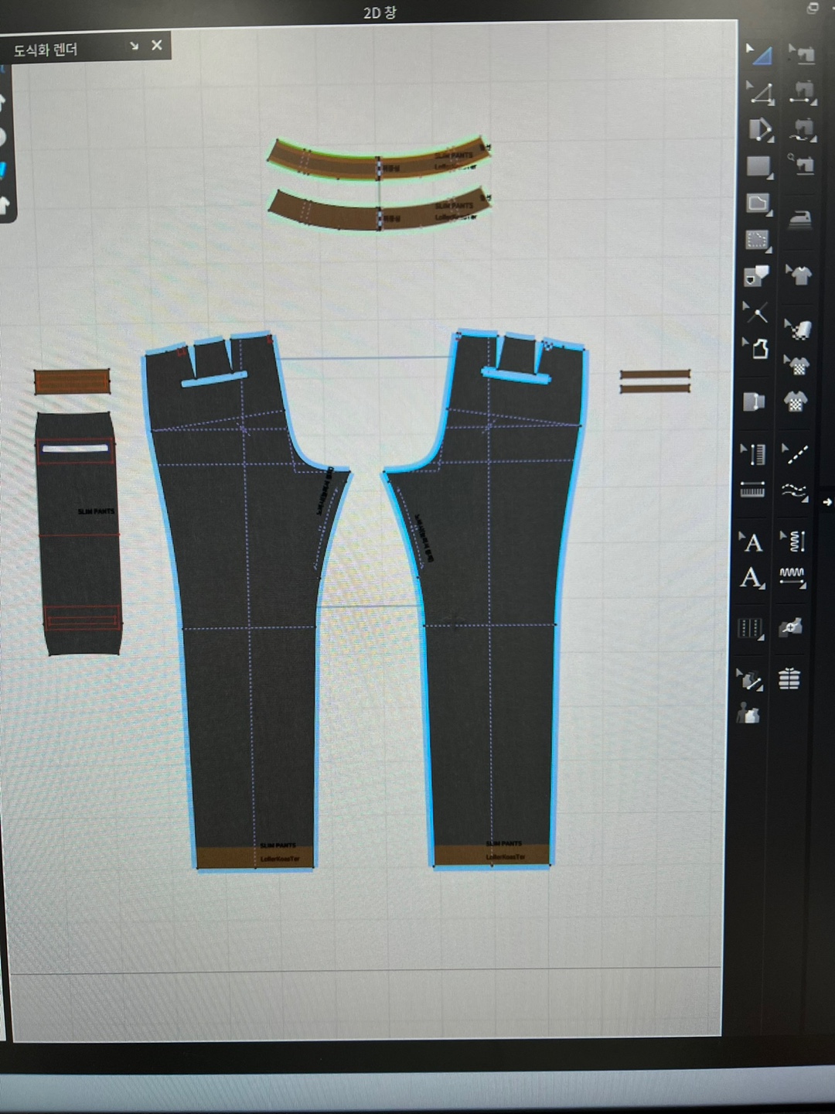Click the Edit Sewing machine icon
The image size is (835, 1114).
(x=803, y=54)
